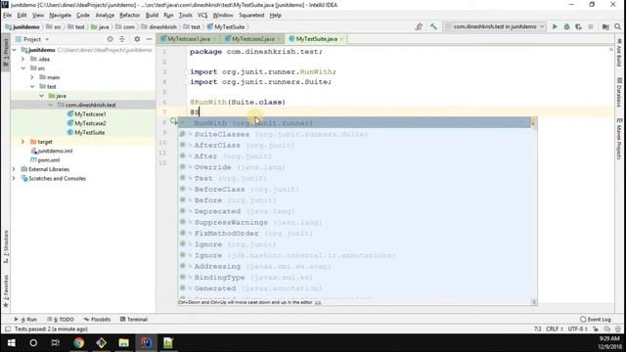Click the AfterClass completion entry
This screenshot has height=352, width=626.
pos(354,146)
